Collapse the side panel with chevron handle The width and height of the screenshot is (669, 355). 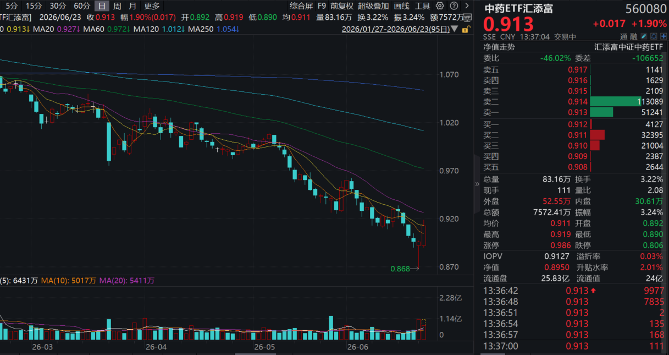[x=477, y=184]
